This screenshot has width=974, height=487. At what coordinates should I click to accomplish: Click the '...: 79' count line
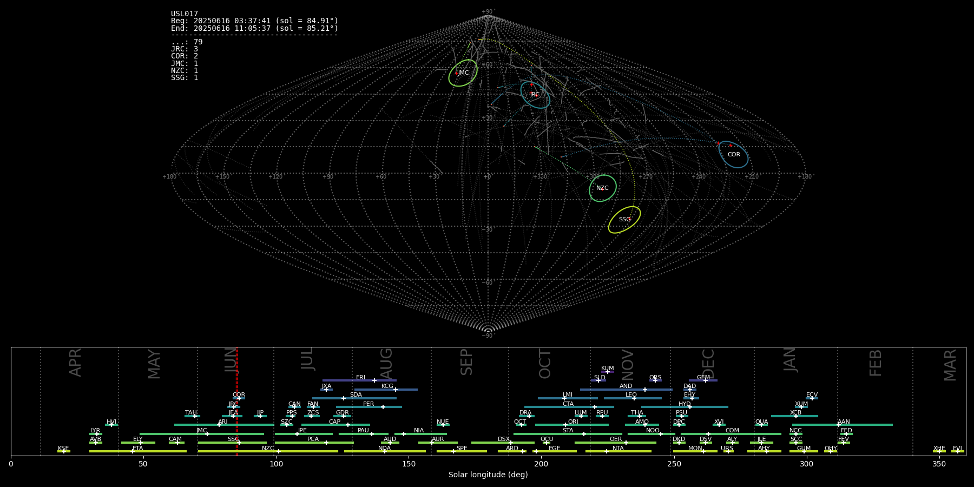(x=187, y=42)
